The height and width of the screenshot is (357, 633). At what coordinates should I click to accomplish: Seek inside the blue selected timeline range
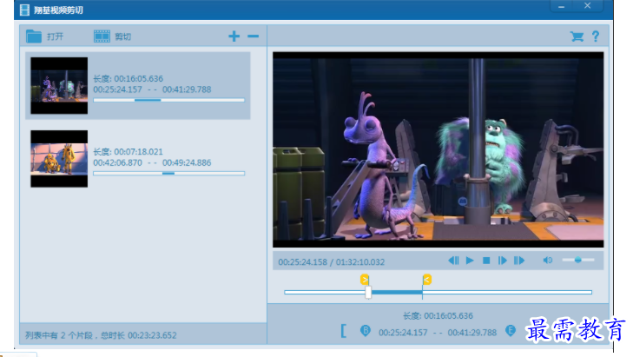tap(397, 292)
